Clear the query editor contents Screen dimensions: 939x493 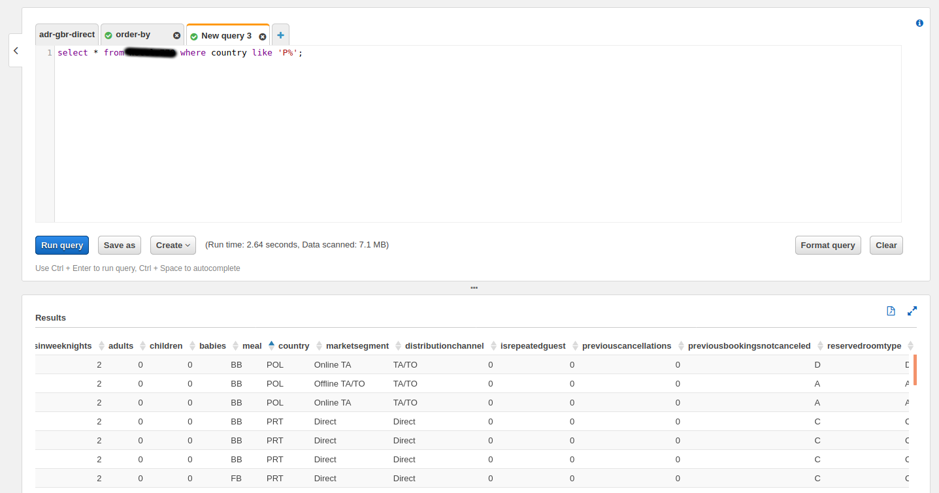(x=886, y=245)
